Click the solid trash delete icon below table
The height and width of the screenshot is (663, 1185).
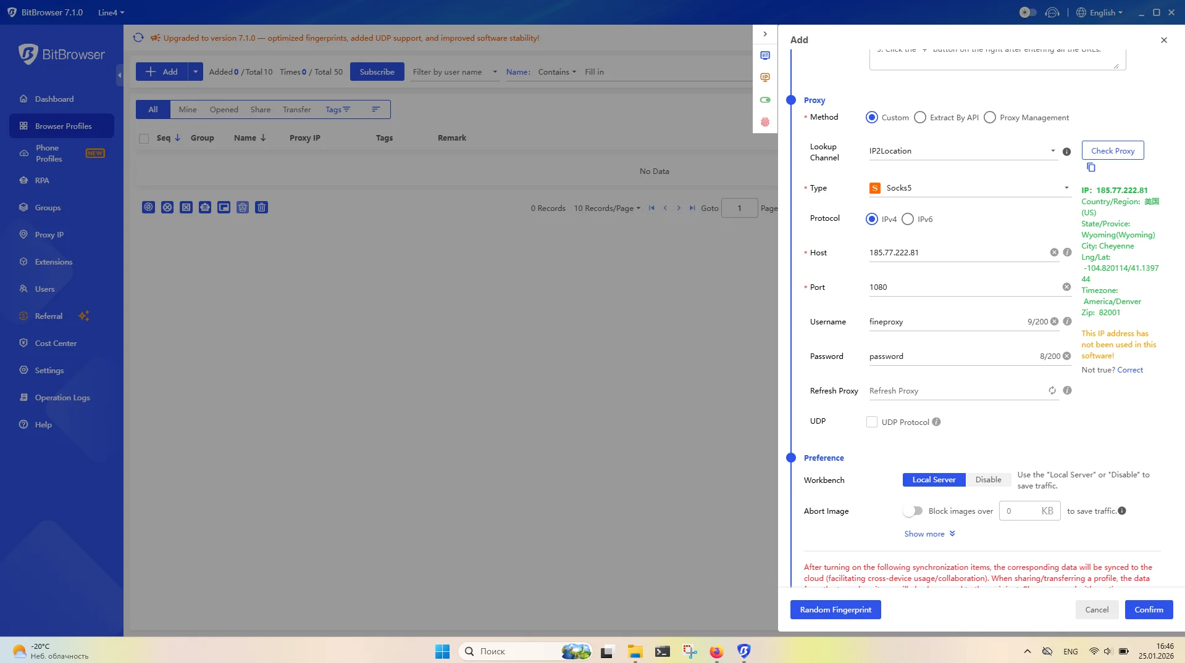pos(261,207)
